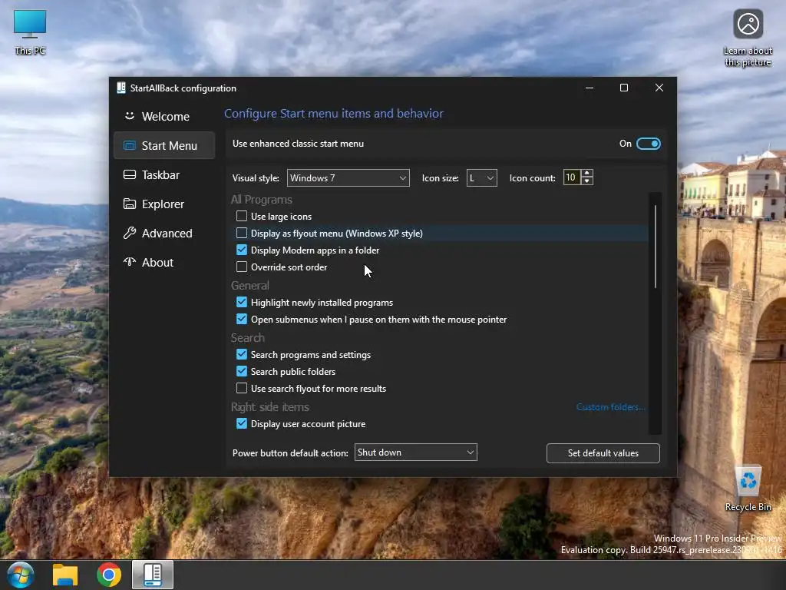Uncheck Highlight newly installed programs
The width and height of the screenshot is (786, 590).
[242, 302]
